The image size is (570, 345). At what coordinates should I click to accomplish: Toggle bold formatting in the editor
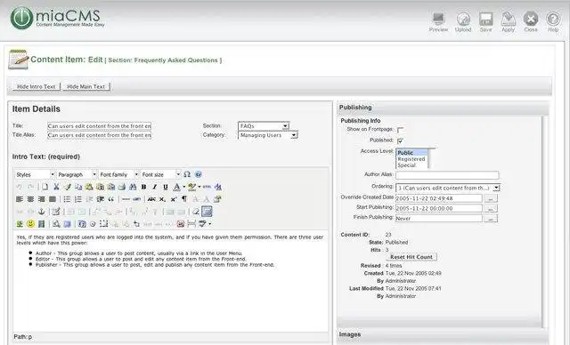point(143,187)
